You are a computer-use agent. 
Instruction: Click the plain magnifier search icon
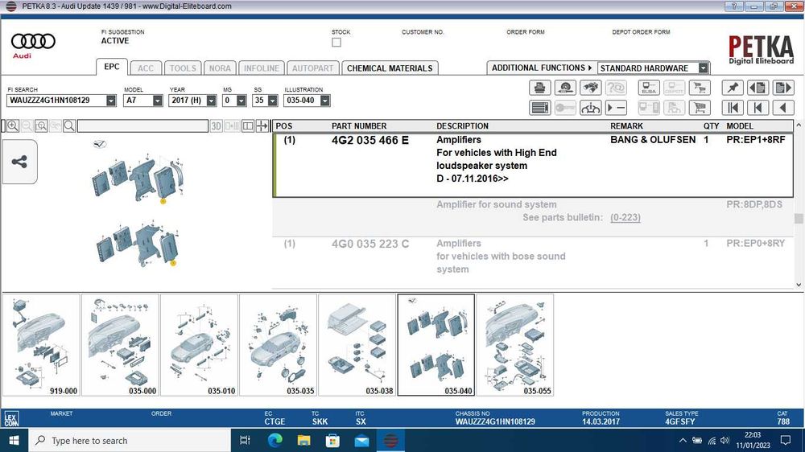point(69,125)
